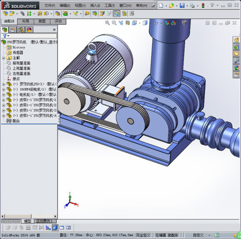Switch to the 运动算例1 motion study tab

coord(44,221)
